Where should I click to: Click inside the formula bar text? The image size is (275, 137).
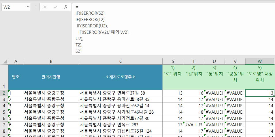[173, 29]
